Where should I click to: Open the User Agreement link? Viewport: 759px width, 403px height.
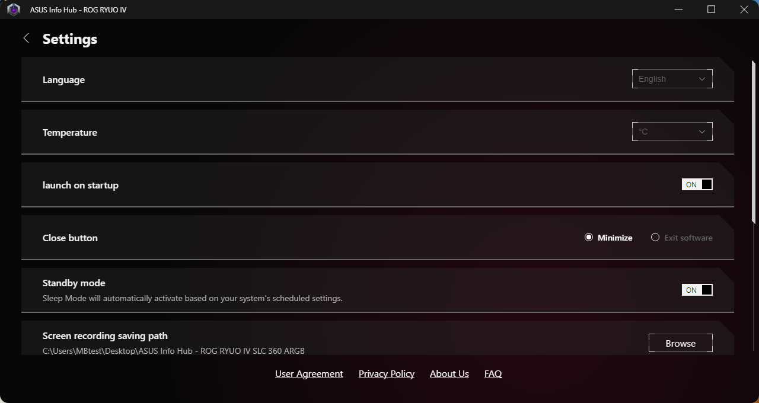(309, 374)
